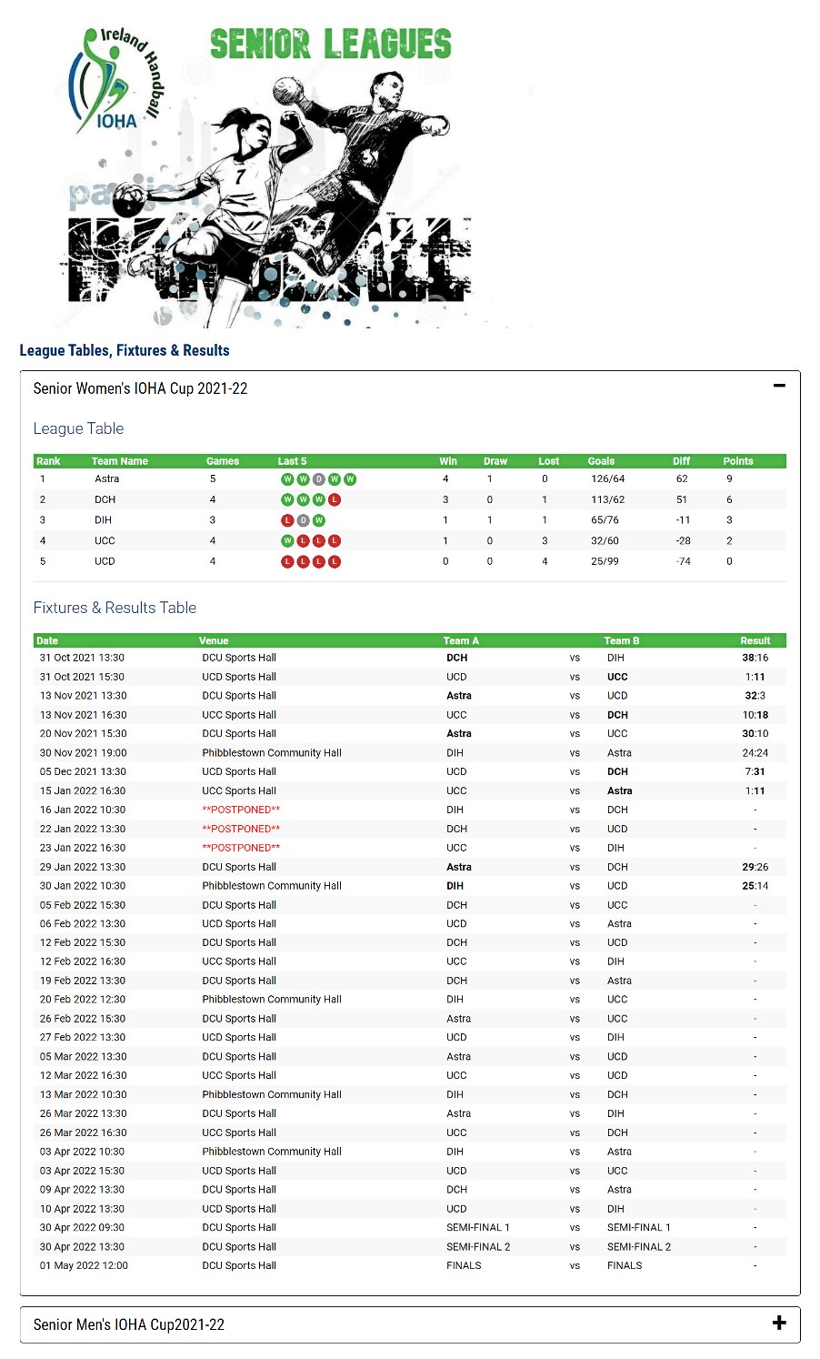Click the Points column header

(738, 461)
